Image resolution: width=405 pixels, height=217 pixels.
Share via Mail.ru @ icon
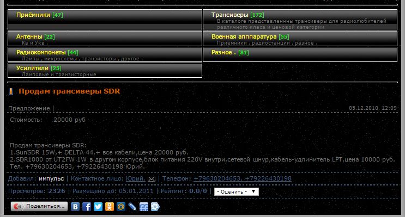[x=120, y=207]
